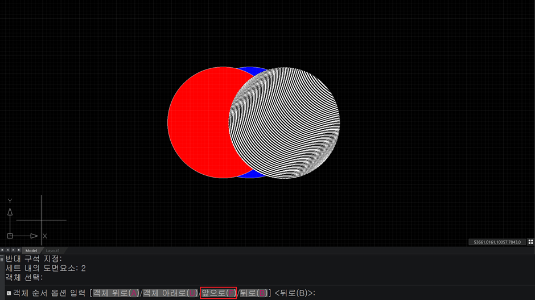Click the default <뒤로(B)> prompt text
Image resolution: width=535 pixels, height=300 pixels.
[295, 293]
